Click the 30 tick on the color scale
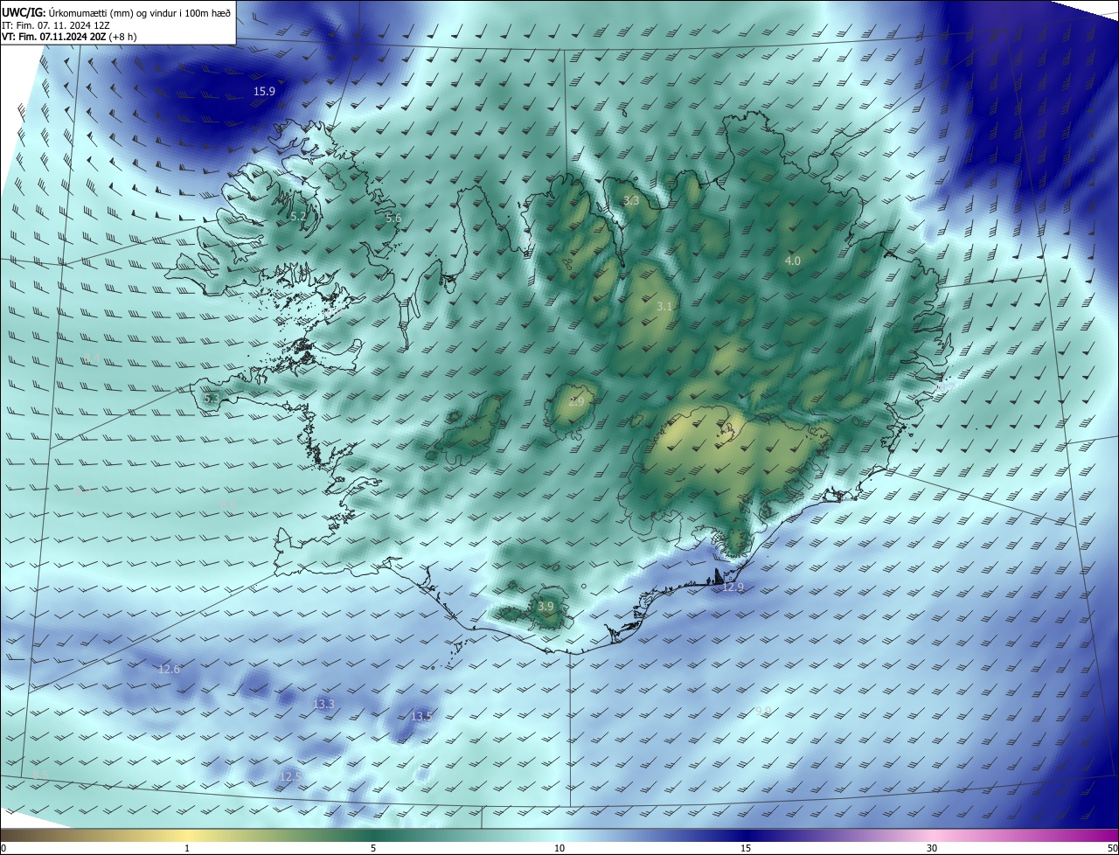1119x855 pixels. coord(932,849)
